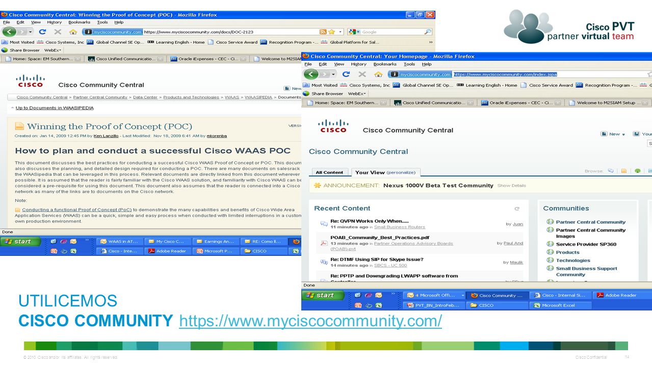Click announcement star icon in Homepage window

[x=317, y=186]
